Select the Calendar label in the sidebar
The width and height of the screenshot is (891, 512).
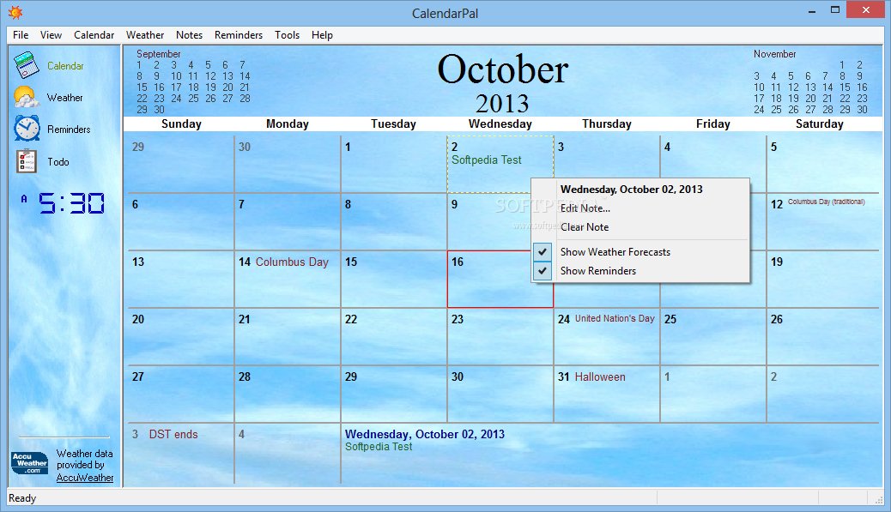[65, 66]
